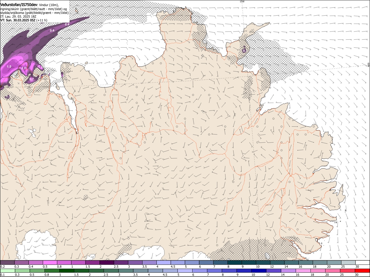Click the 1.5 precipitation value on the map
Screen dimensions: 370x277
pyautogui.click(x=9, y=67)
